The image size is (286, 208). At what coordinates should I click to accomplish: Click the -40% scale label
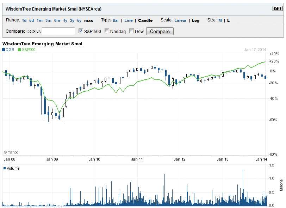coord(273,98)
